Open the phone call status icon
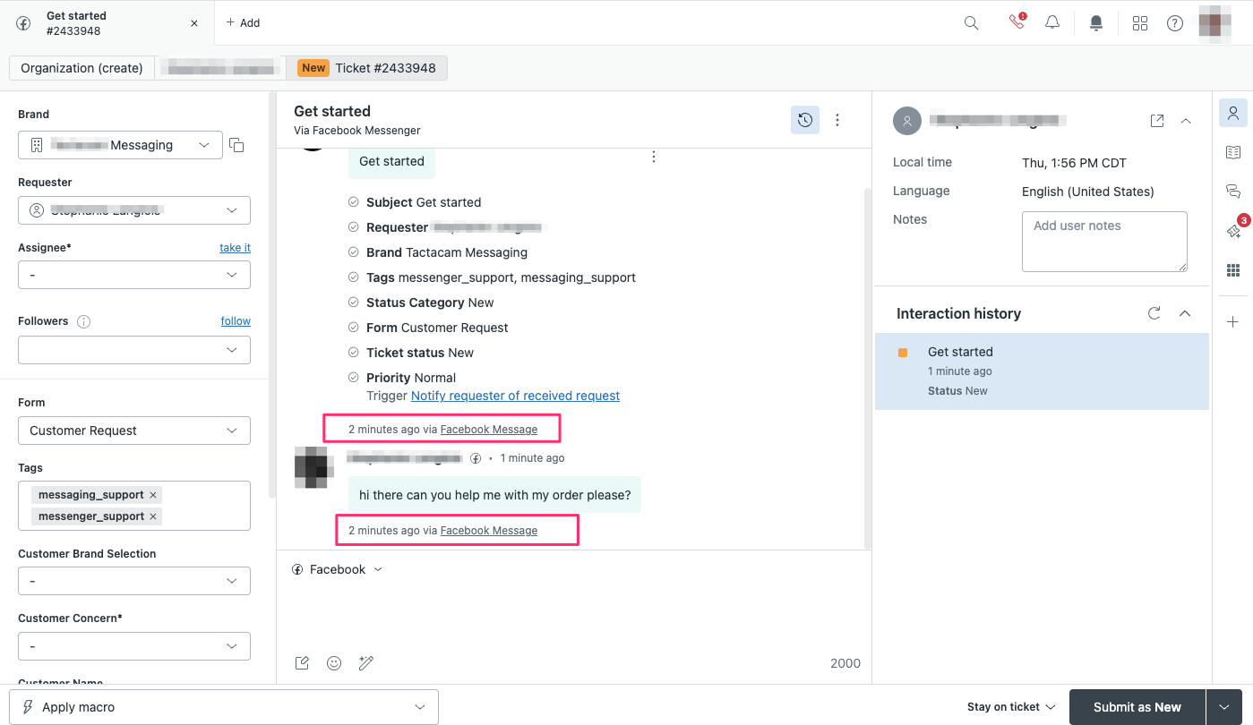This screenshot has width=1253, height=725. [x=1017, y=22]
